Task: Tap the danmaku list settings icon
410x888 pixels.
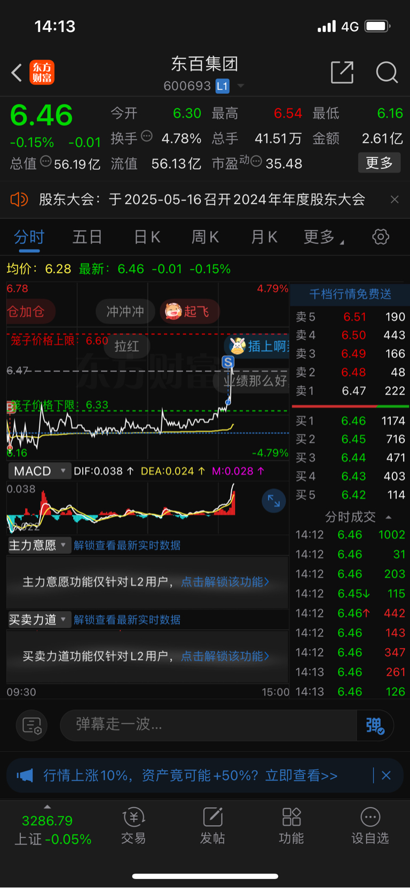Action: click(32, 726)
